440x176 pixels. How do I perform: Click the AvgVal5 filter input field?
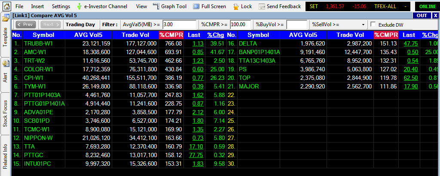point(179,24)
